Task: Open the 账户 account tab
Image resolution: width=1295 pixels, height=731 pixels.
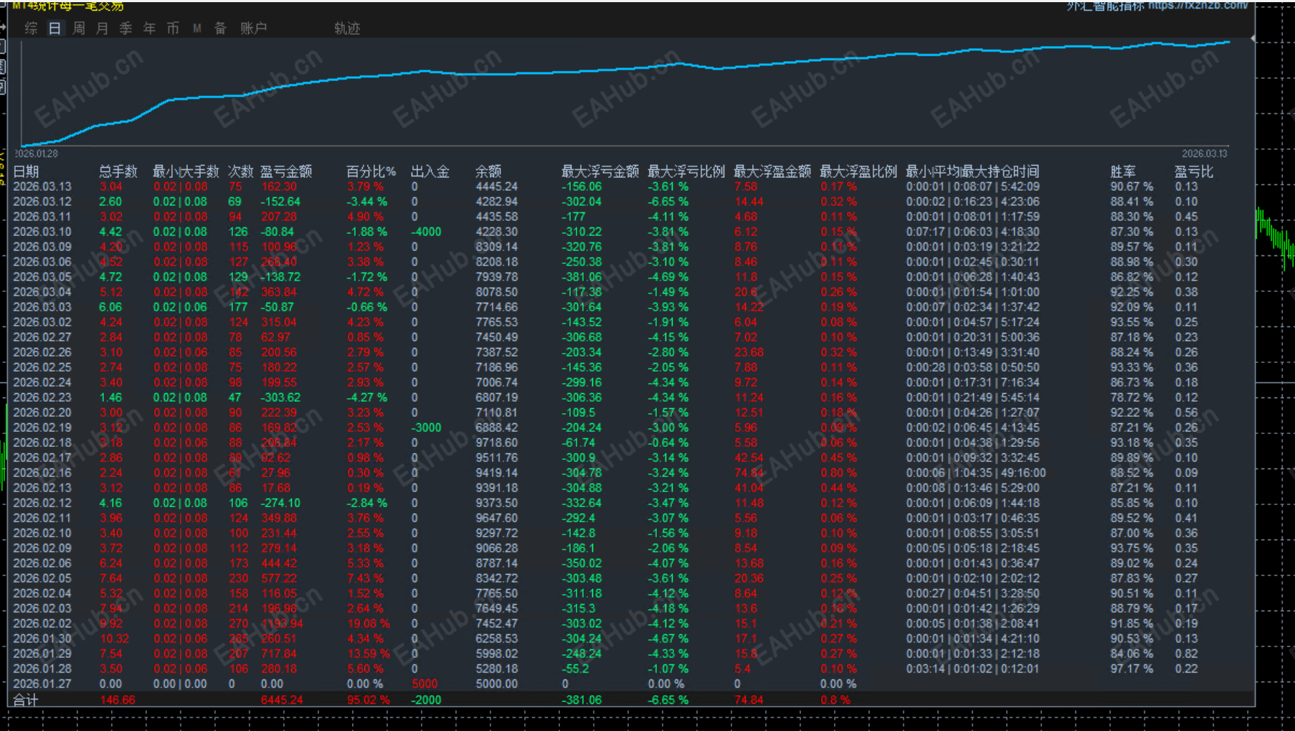Action: pyautogui.click(x=253, y=28)
